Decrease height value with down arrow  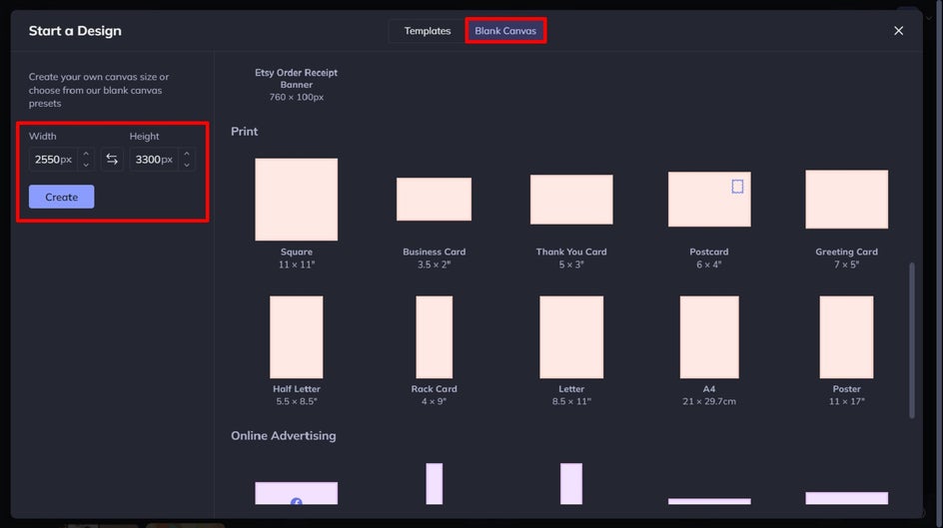[x=187, y=165]
